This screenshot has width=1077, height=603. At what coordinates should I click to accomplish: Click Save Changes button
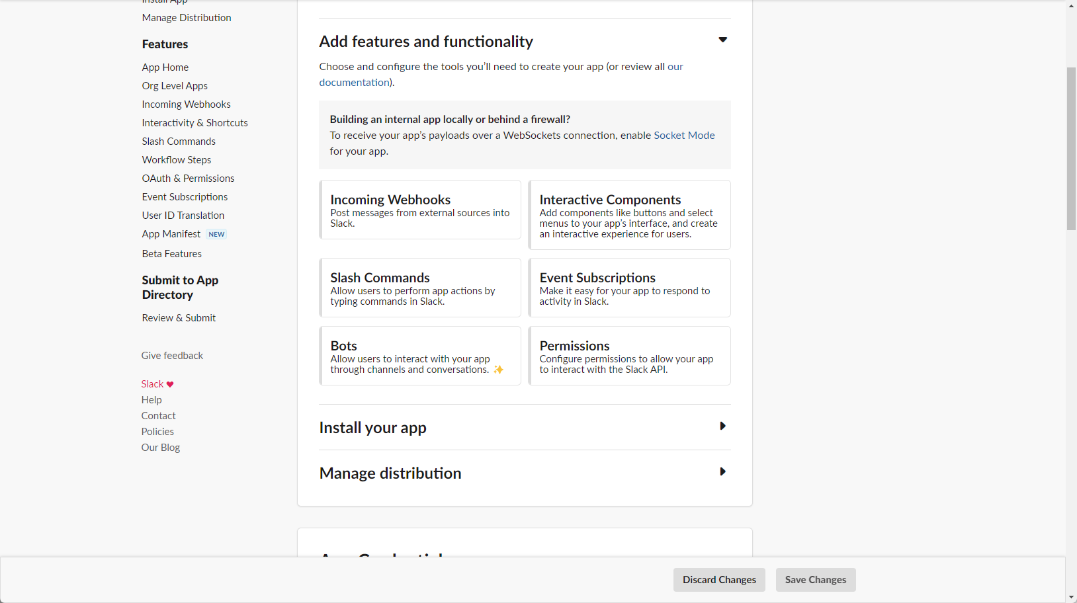click(816, 580)
